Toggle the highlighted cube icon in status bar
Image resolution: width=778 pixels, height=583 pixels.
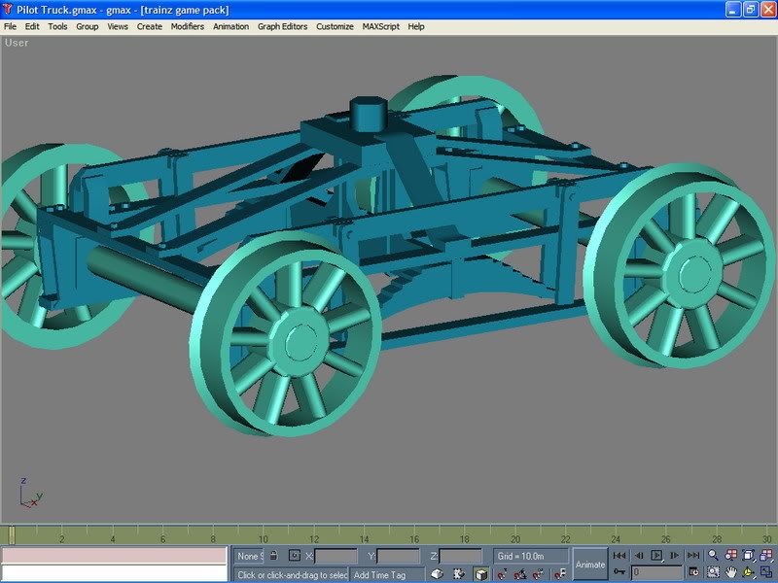point(480,574)
